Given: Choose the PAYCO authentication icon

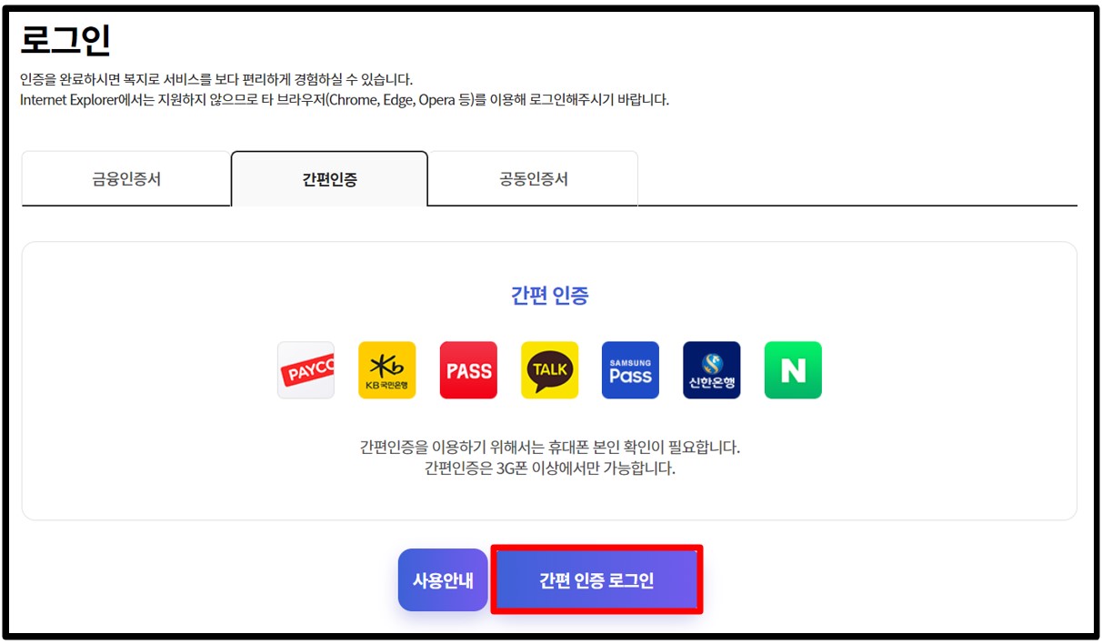Looking at the screenshot, I should click(x=306, y=370).
